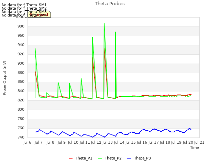Click the green Theta_P2 legend color marker

(100, 159)
